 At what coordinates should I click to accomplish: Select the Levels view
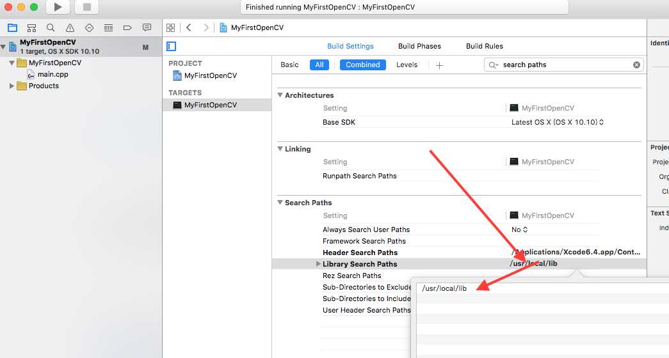tap(407, 65)
